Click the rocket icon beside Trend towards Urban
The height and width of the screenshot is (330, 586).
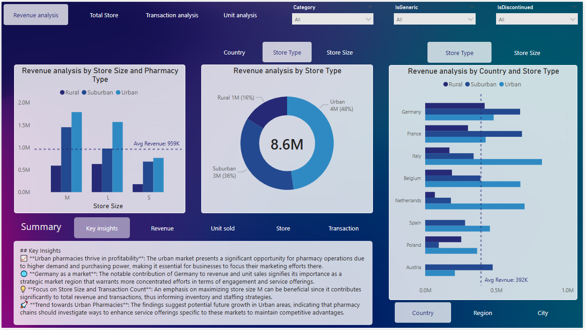coord(24,305)
